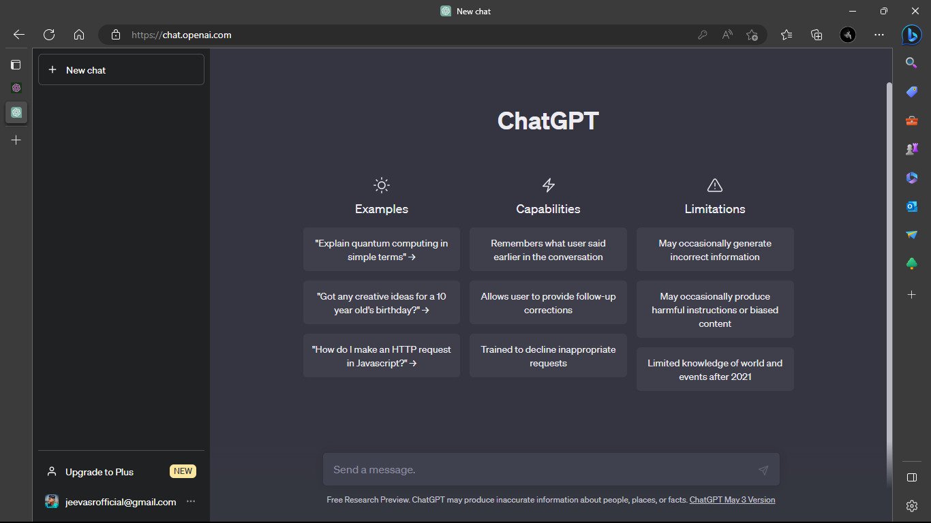Reload the page with the refresh icon
This screenshot has height=523, width=931.
[x=49, y=35]
